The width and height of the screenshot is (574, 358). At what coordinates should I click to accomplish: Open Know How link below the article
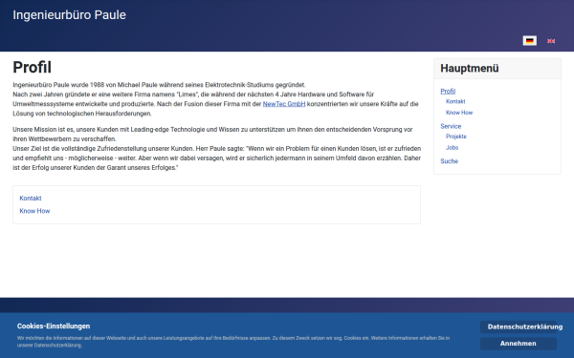pos(34,211)
